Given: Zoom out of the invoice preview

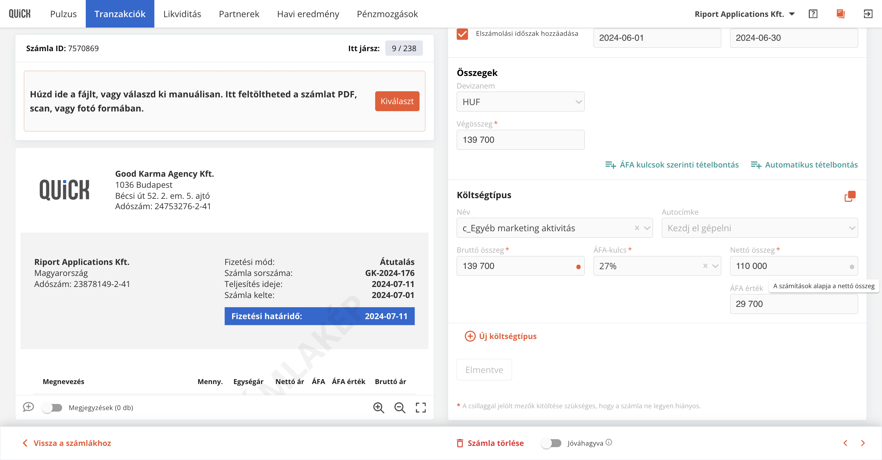Looking at the screenshot, I should [400, 408].
